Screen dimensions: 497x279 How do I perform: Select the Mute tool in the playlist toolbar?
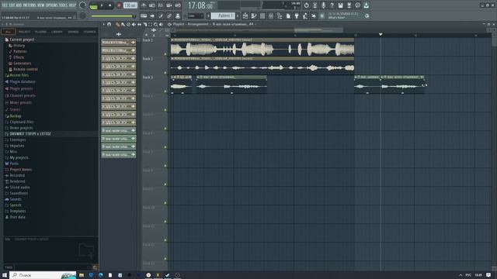[134, 24]
